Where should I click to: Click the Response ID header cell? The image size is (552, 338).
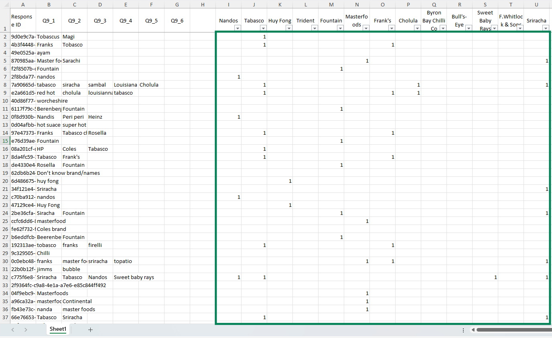click(x=23, y=20)
